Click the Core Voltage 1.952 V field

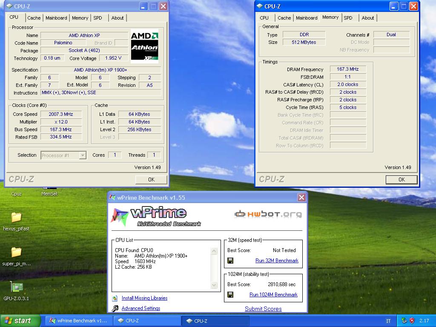tap(113, 58)
